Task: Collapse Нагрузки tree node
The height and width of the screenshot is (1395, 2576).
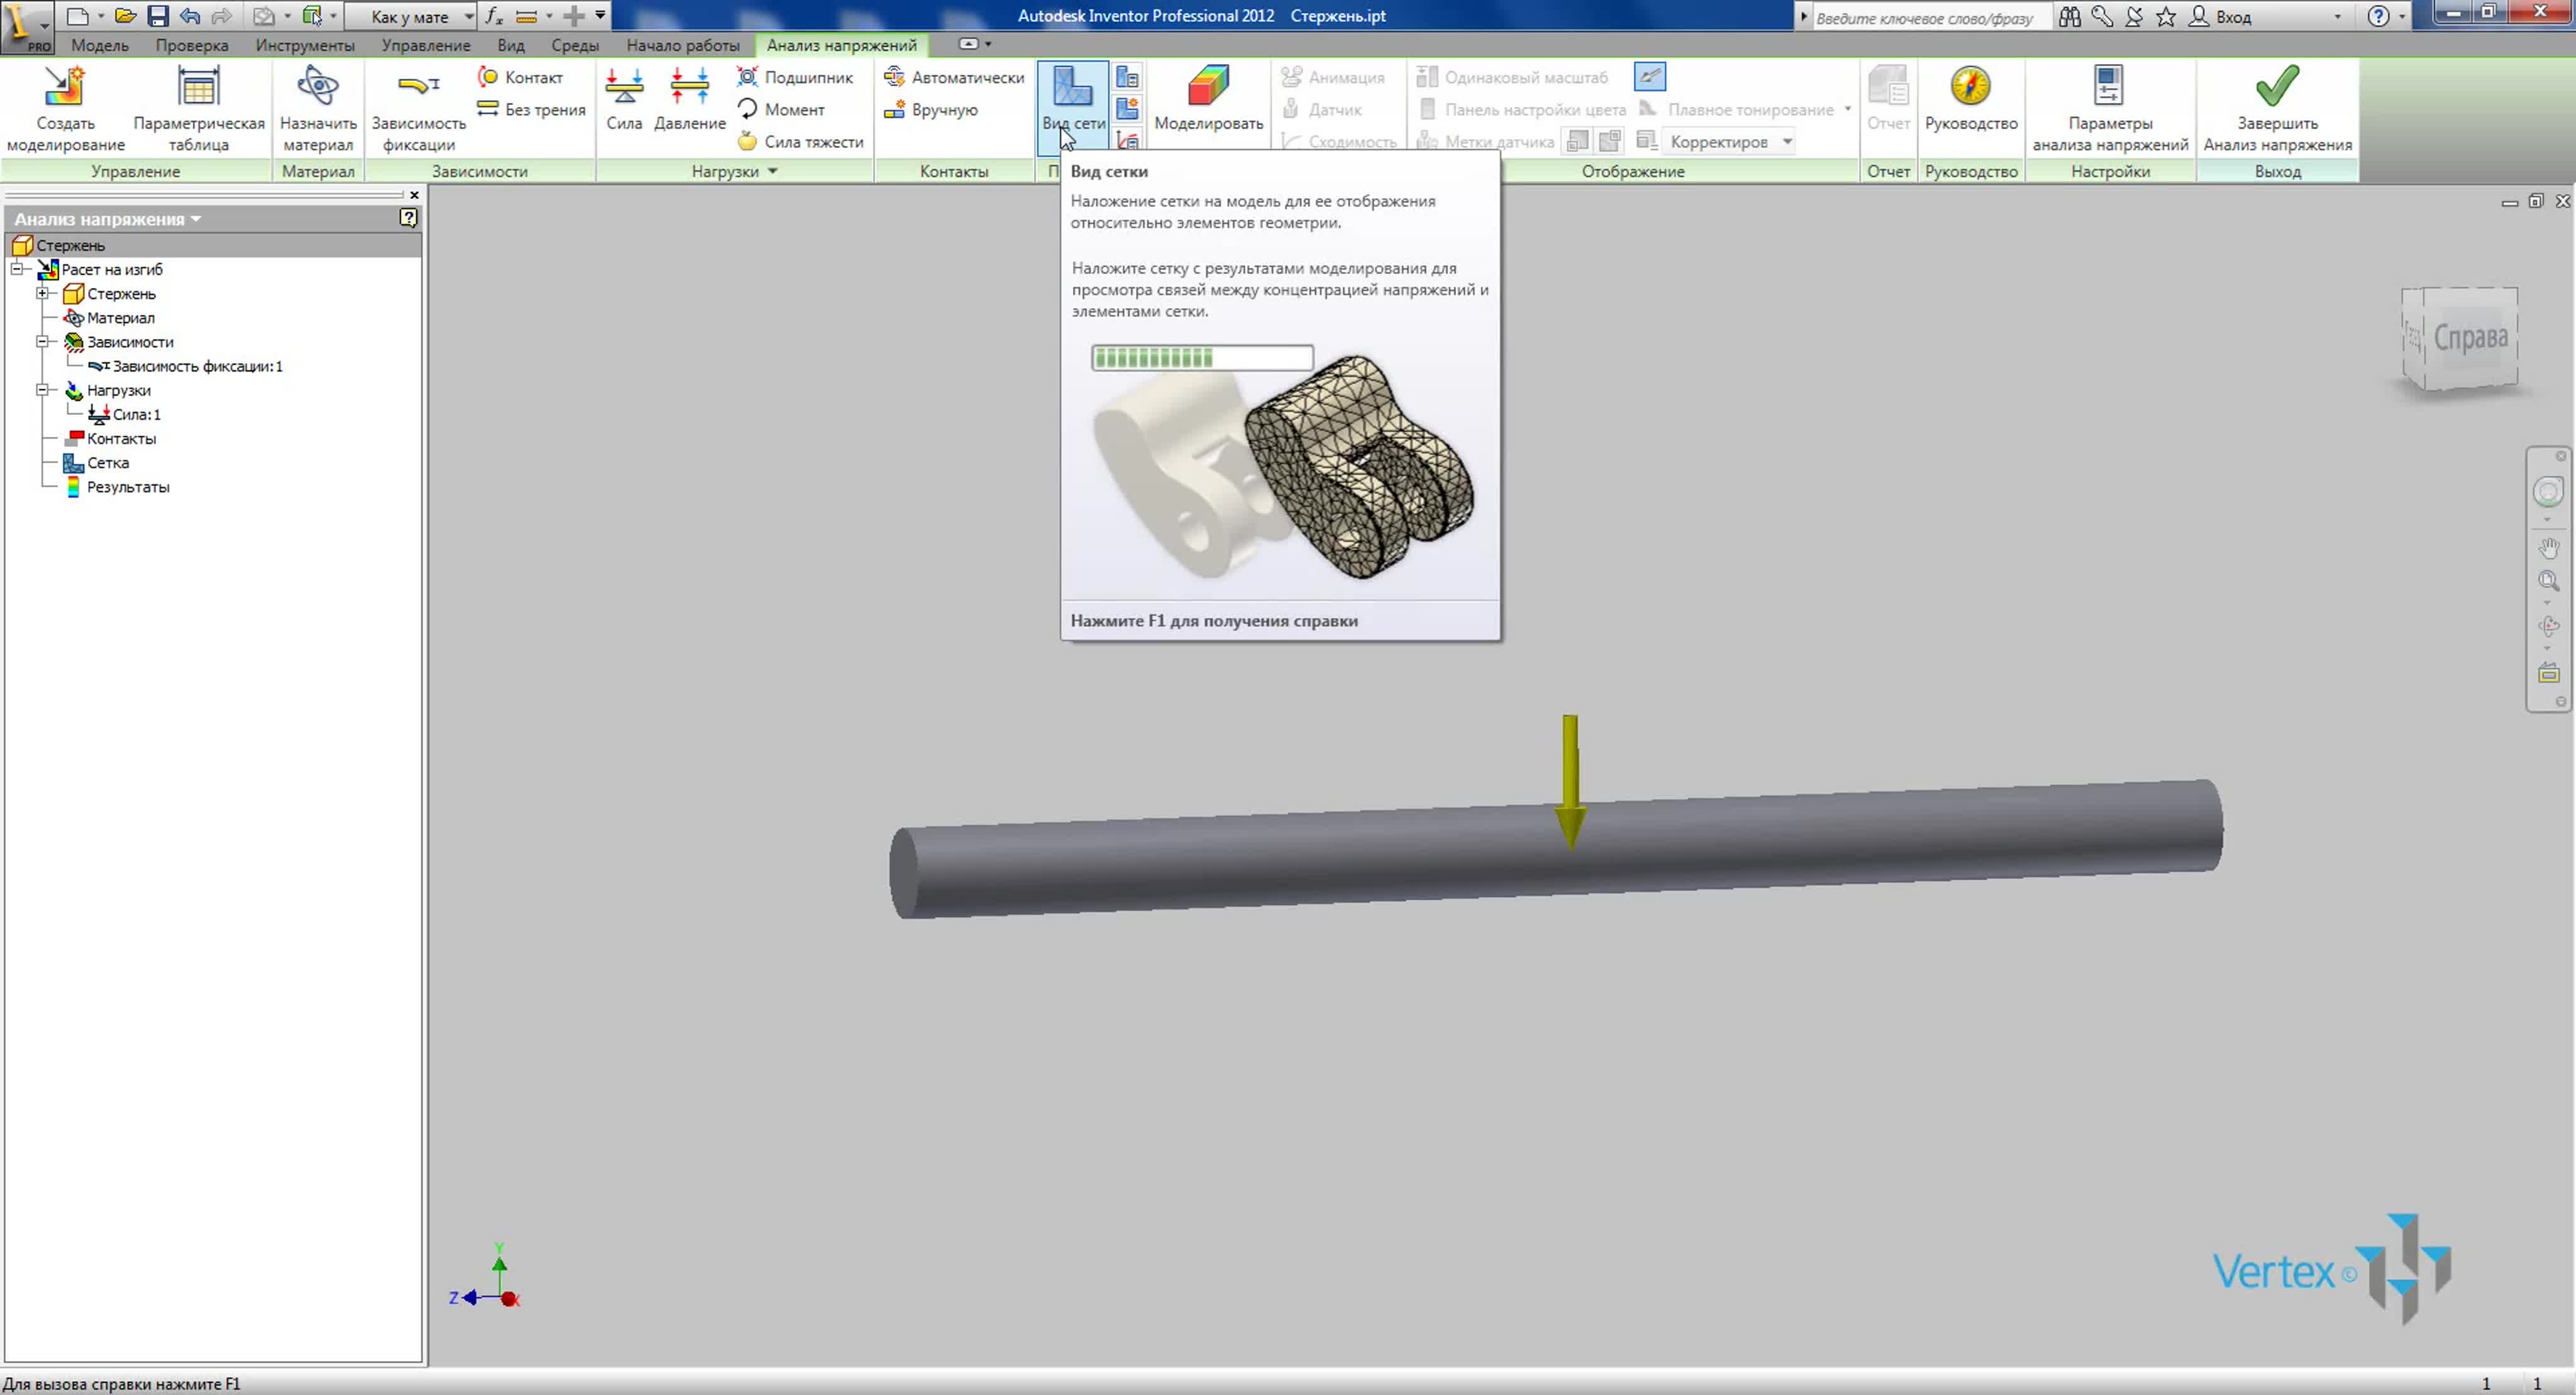Action: [x=42, y=390]
